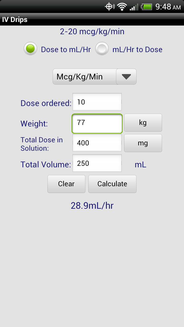
Task: Open the Mcg/Kg/Min spinner
Action: pyautogui.click(x=95, y=77)
